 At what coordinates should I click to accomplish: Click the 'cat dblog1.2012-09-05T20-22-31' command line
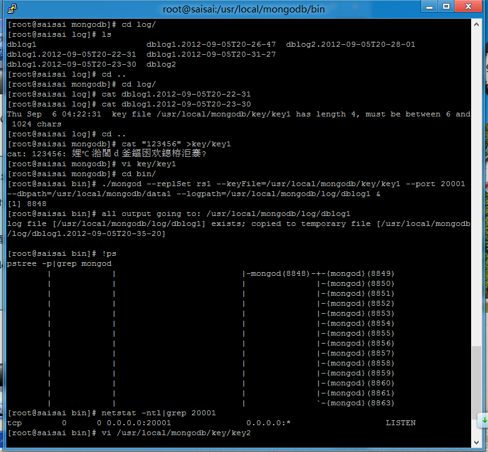176,94
